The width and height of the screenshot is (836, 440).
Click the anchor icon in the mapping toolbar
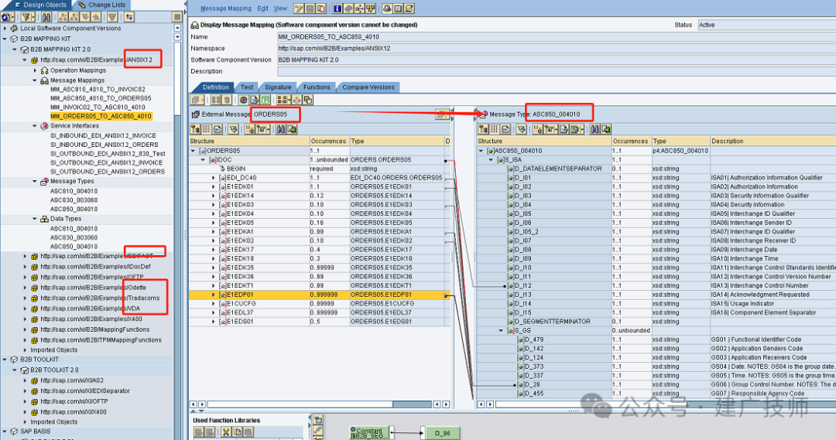(297, 100)
